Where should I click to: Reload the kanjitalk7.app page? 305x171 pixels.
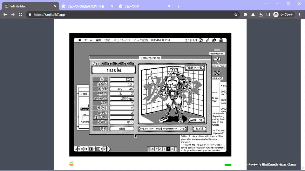click(x=20, y=15)
